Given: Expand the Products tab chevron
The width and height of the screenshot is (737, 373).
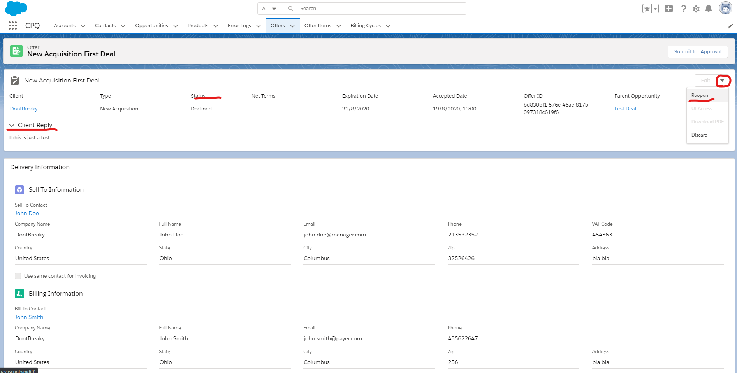Looking at the screenshot, I should pyautogui.click(x=216, y=26).
